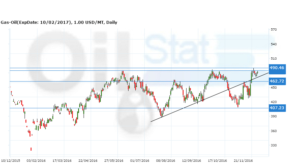Click the Gas-Oil chart title text
The height and width of the screenshot is (166, 298).
[59, 23]
